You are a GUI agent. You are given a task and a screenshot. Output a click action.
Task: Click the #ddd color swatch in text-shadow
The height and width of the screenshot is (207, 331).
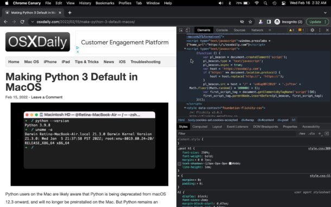coord(230,164)
